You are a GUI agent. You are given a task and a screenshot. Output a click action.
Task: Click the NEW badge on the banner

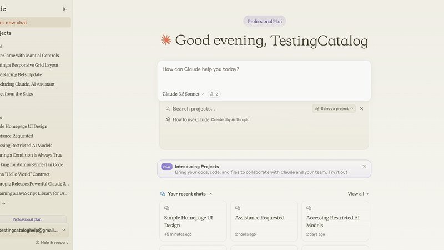click(167, 167)
